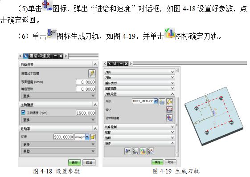Click 取消 in 钻 dialog
Screen dimensions: 250x177
coord(171,162)
